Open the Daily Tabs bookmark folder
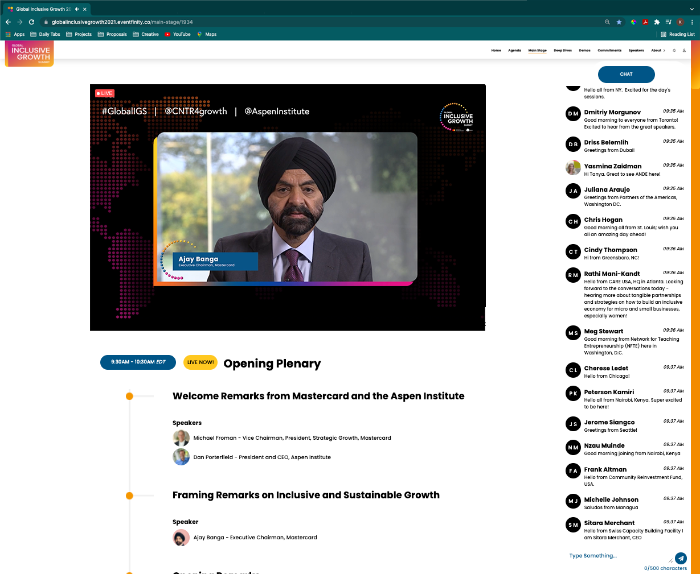700x574 pixels. (x=45, y=34)
